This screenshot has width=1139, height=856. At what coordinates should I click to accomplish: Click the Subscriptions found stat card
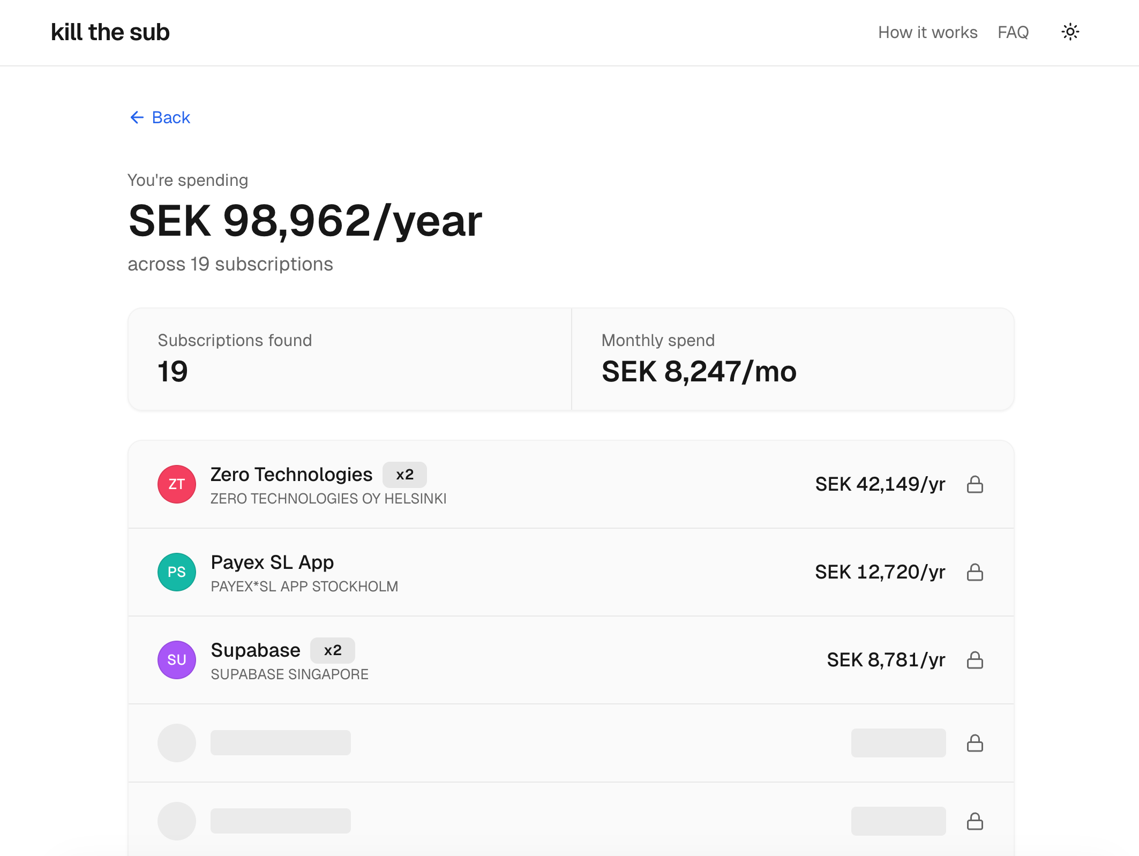pyautogui.click(x=349, y=359)
